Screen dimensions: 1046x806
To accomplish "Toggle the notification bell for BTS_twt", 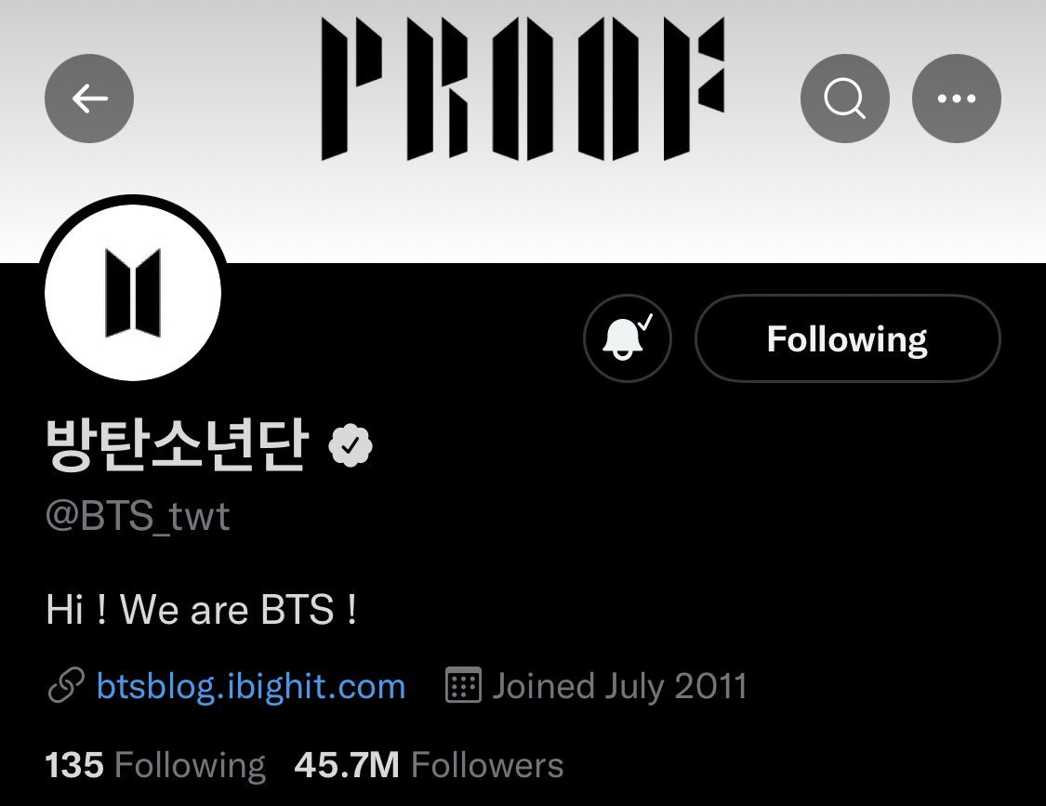I will pyautogui.click(x=627, y=338).
